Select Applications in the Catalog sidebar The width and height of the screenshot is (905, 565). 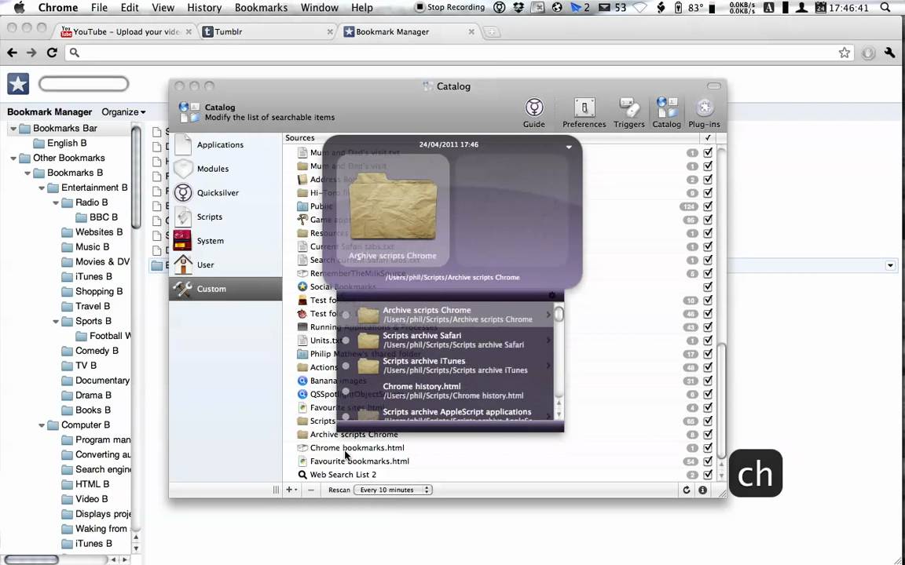click(x=225, y=144)
